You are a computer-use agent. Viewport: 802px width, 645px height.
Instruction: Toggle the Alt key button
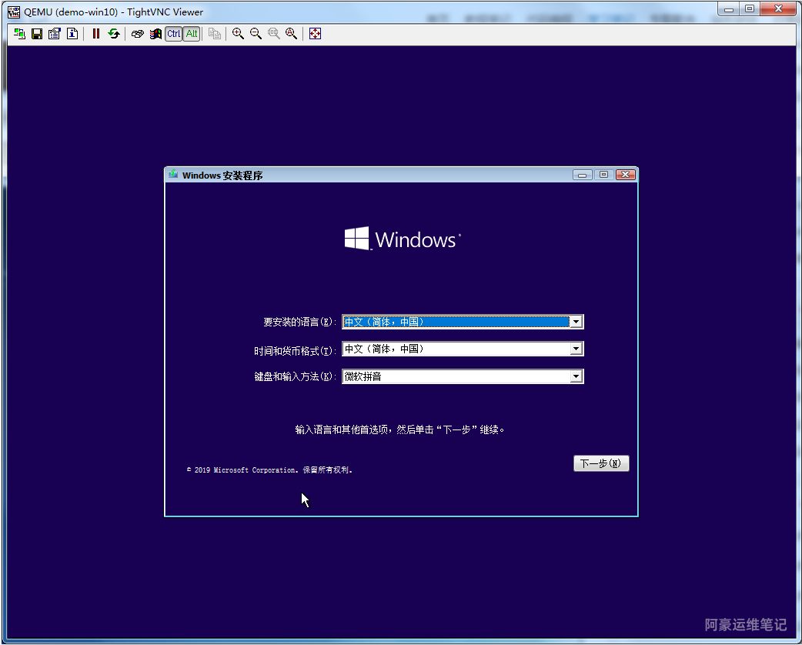(192, 34)
